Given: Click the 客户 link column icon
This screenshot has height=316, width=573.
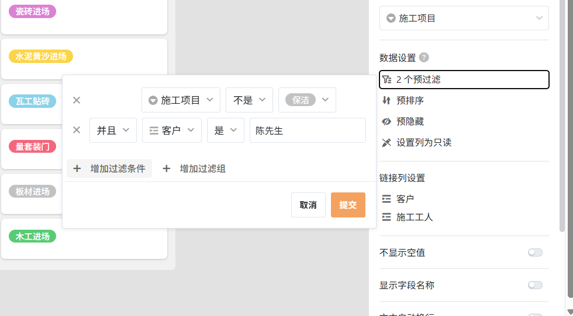Looking at the screenshot, I should (x=386, y=199).
